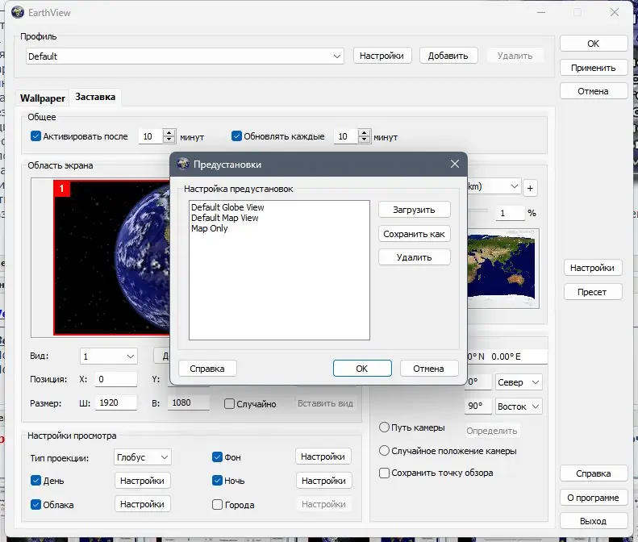Switch to the Wallpaper tab
This screenshot has height=542, width=638.
[x=42, y=98]
